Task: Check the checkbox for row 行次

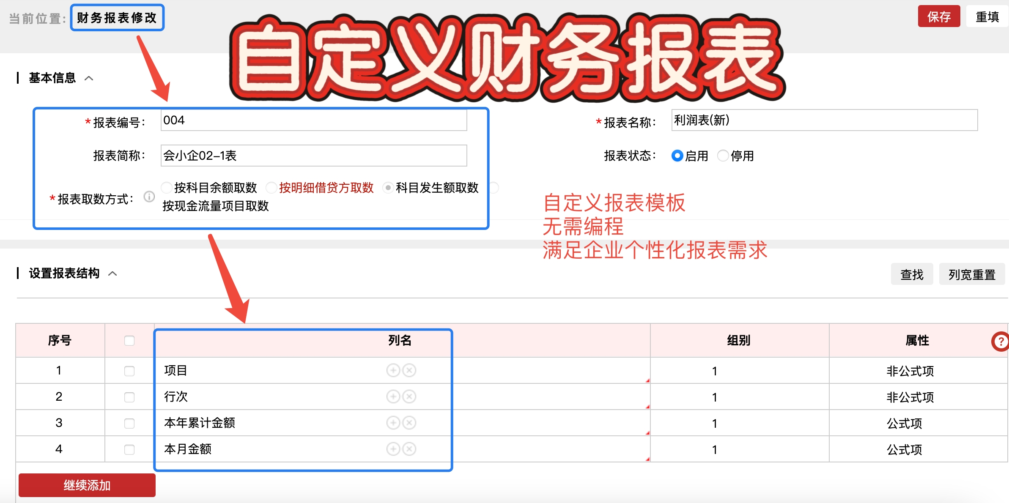Action: pos(129,397)
